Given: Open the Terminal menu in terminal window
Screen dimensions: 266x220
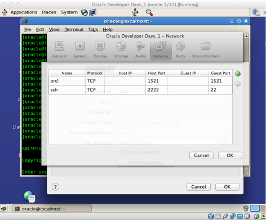Looking at the screenshot, I should [x=74, y=30].
